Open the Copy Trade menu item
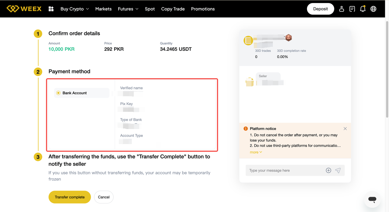 coord(173,9)
